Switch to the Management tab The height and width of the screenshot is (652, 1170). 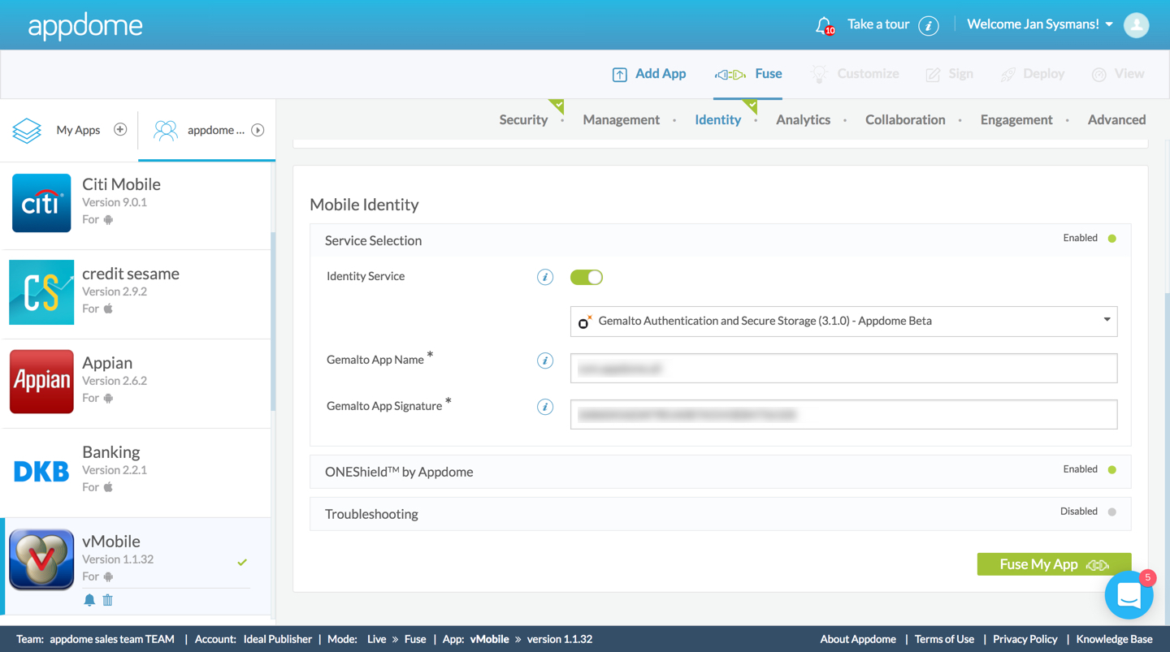point(621,119)
